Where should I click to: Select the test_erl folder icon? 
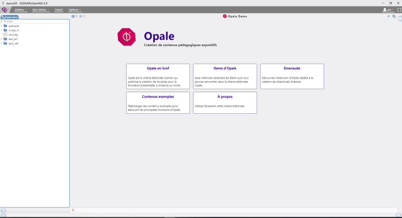pos(6,39)
